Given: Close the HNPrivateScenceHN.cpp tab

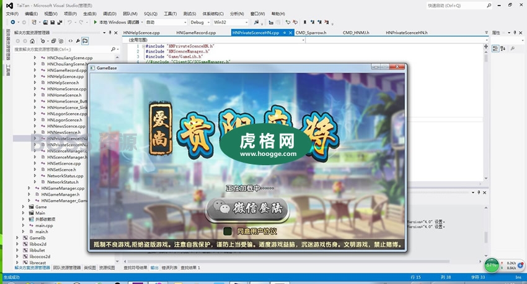Looking at the screenshot, I should 290,33.
